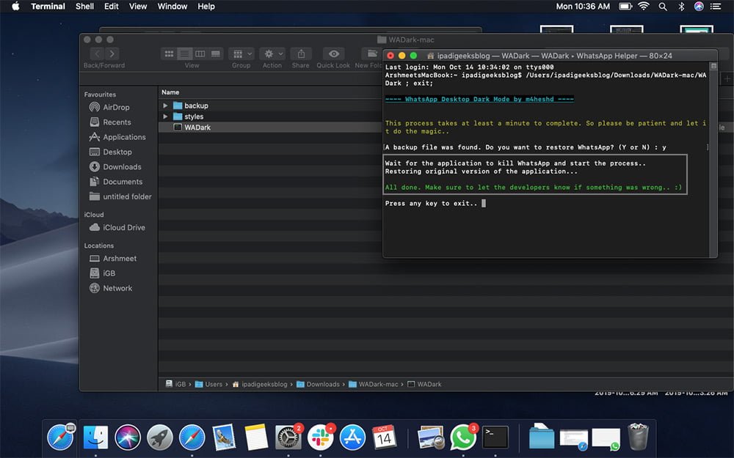Switch Finder to icon view
The height and width of the screenshot is (458, 734).
pyautogui.click(x=169, y=53)
